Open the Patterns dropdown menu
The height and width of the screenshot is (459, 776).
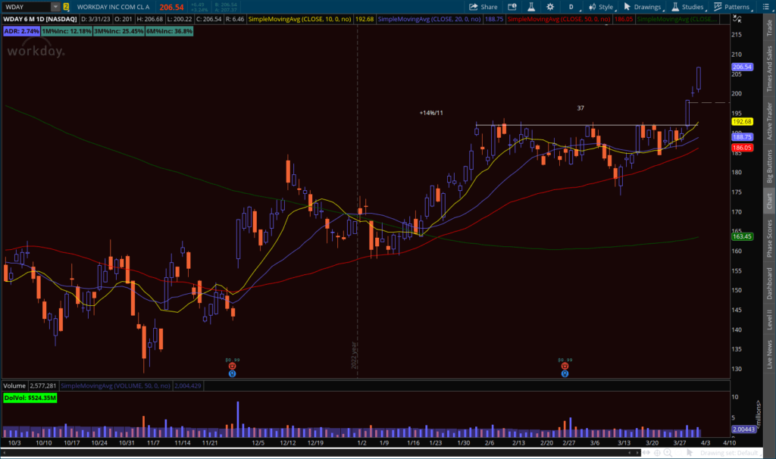coord(733,7)
